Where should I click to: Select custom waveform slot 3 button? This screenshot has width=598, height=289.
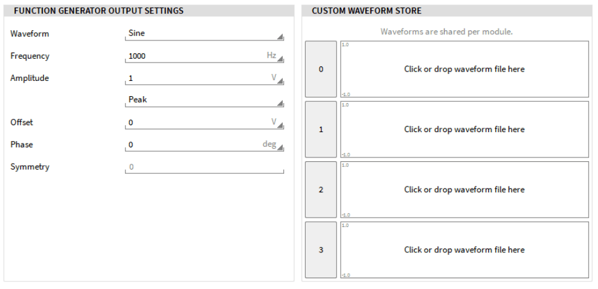pos(321,250)
